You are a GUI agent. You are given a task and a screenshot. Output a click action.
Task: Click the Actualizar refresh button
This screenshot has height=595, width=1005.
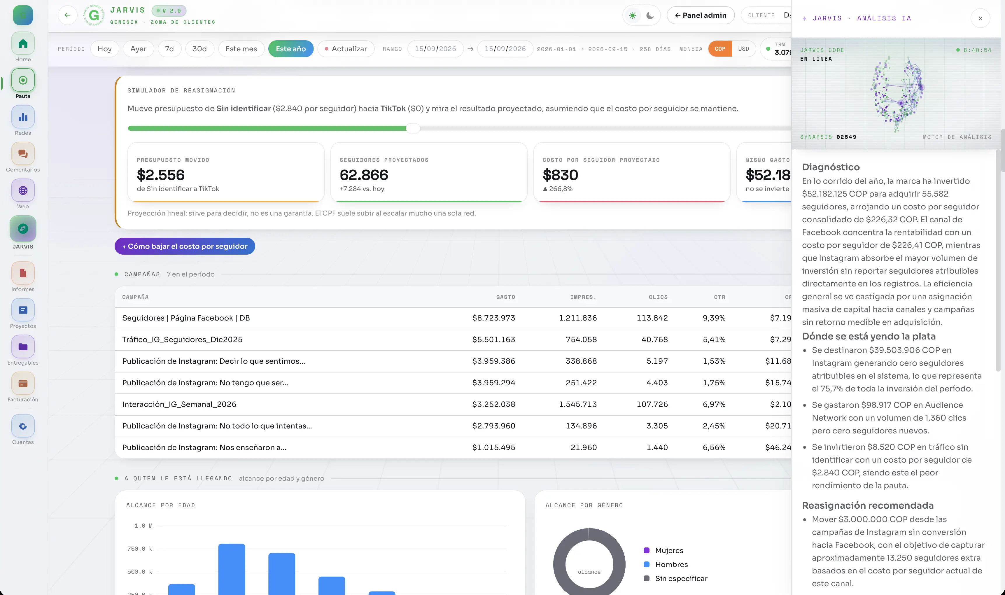pos(346,49)
